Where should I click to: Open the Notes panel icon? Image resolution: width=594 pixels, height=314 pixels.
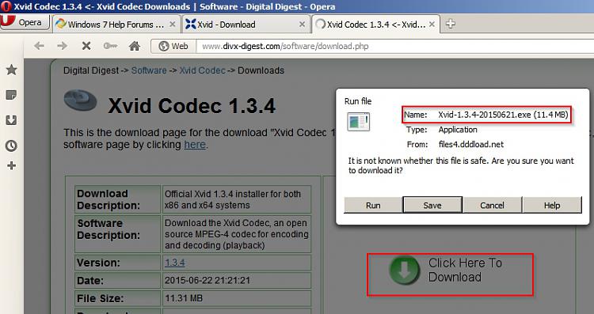[11, 95]
